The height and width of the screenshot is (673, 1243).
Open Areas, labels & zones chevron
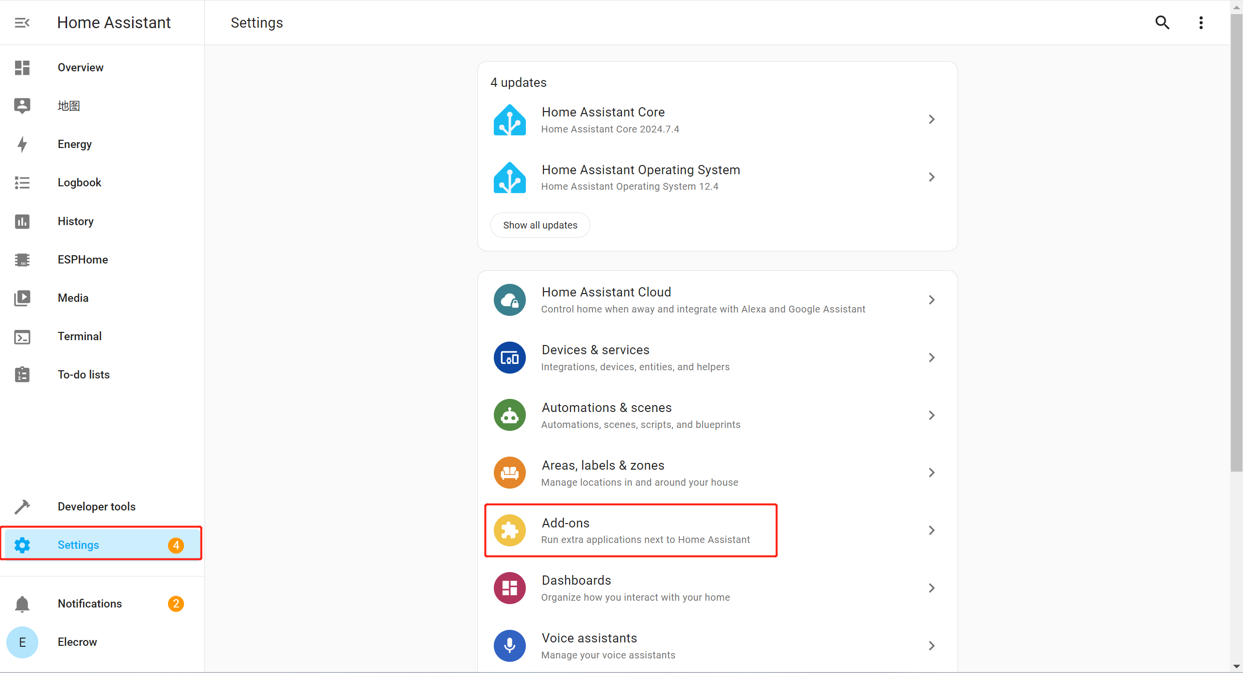(931, 473)
